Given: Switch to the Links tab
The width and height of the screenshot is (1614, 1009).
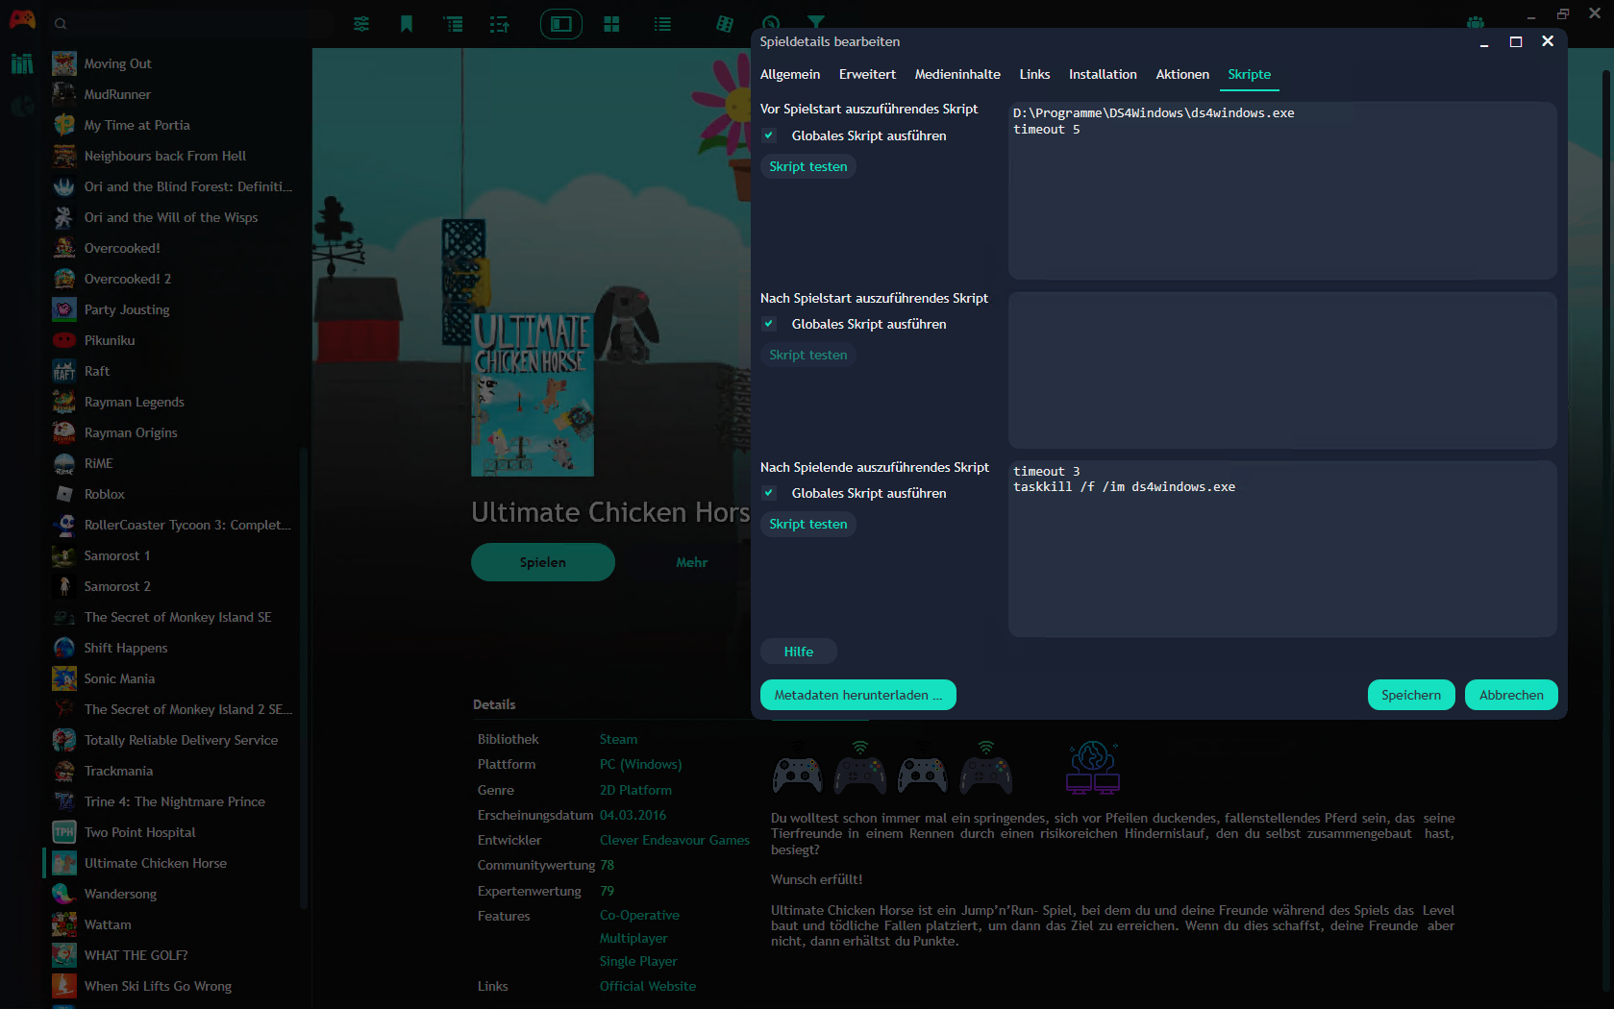Looking at the screenshot, I should 1034,74.
